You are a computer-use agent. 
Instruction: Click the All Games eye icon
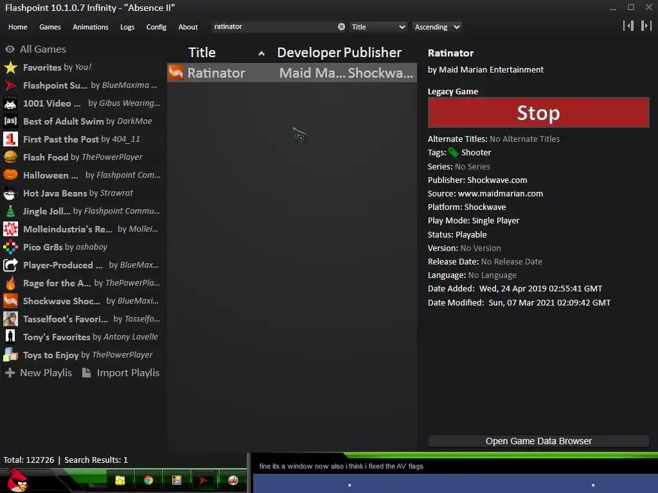(10, 49)
